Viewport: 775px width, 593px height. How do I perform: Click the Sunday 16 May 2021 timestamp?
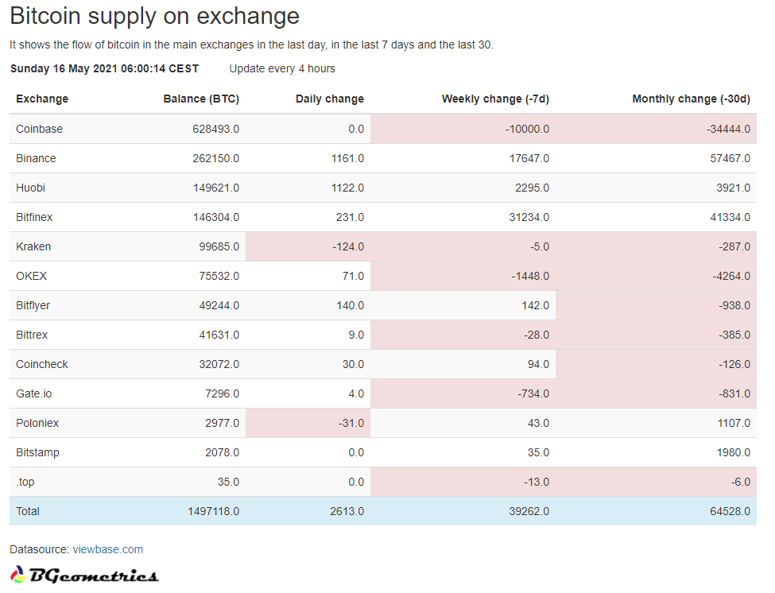(104, 68)
